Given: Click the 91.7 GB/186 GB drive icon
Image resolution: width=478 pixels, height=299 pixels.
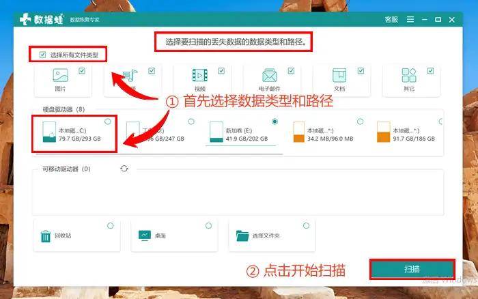Looking at the screenshot, I should pyautogui.click(x=384, y=132).
